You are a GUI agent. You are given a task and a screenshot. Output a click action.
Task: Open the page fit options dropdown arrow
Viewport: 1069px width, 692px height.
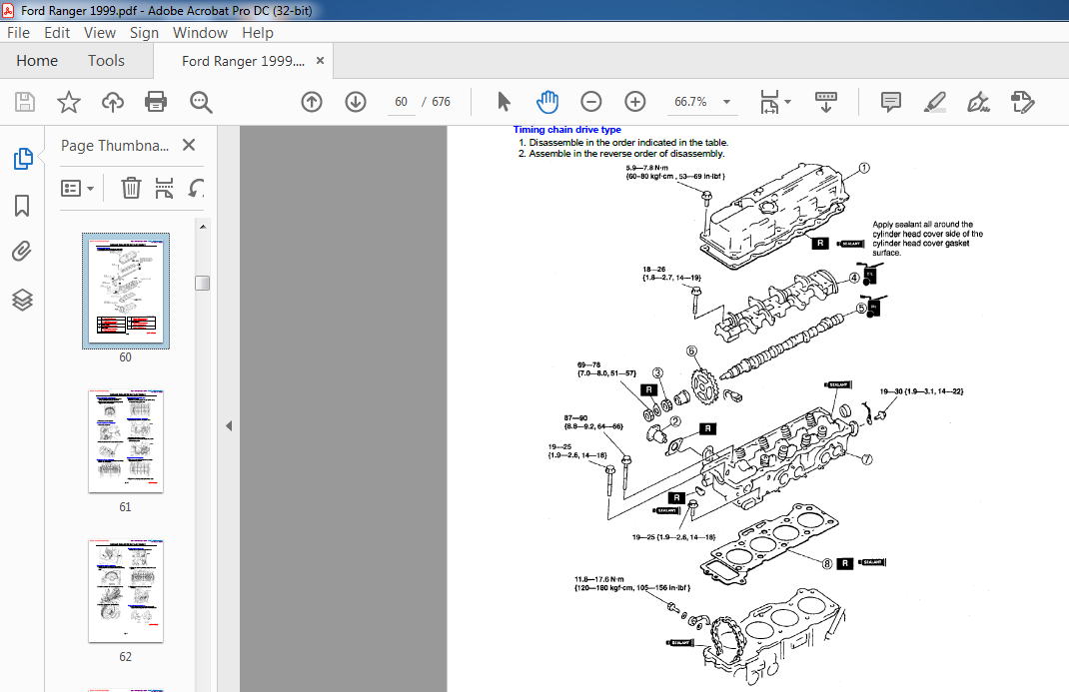coord(788,102)
